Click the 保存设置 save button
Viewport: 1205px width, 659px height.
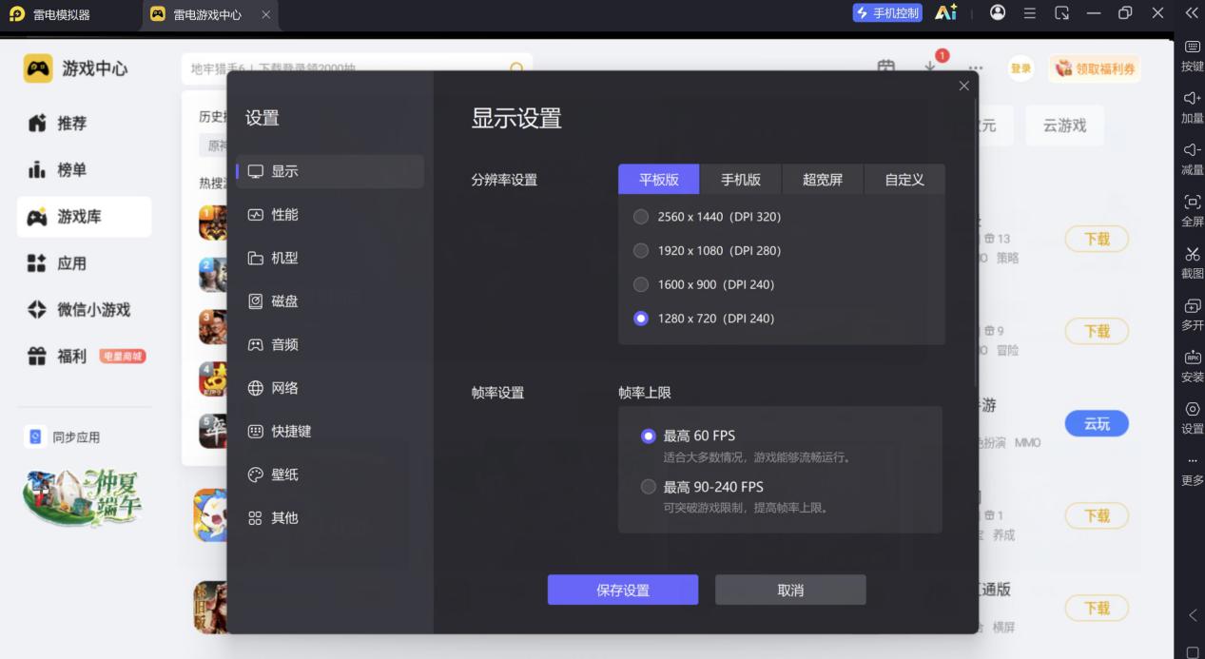pyautogui.click(x=623, y=590)
